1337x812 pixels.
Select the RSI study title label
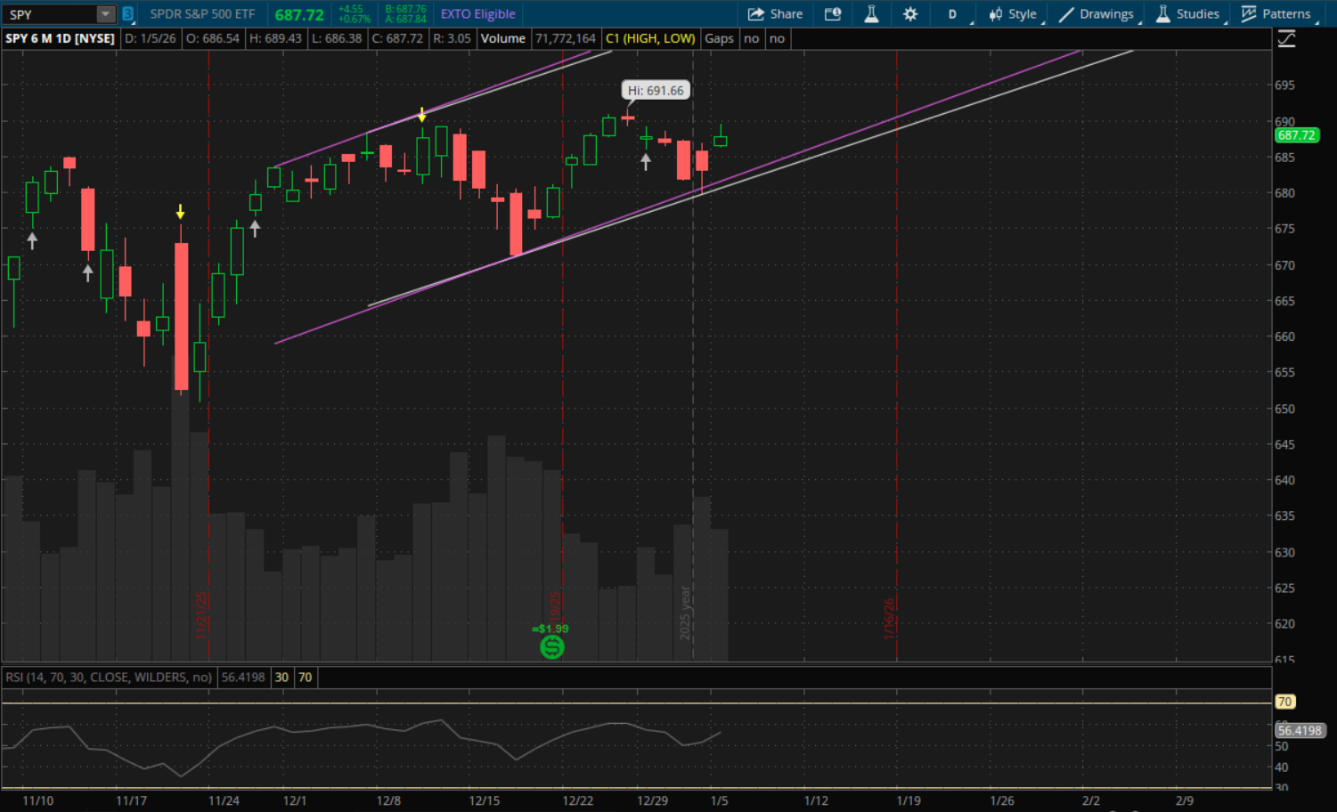(x=109, y=678)
